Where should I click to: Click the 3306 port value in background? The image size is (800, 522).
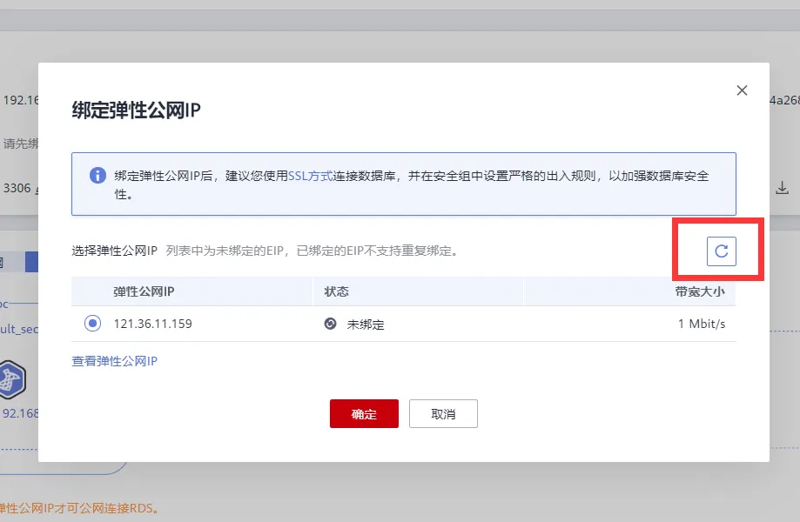tap(17, 188)
